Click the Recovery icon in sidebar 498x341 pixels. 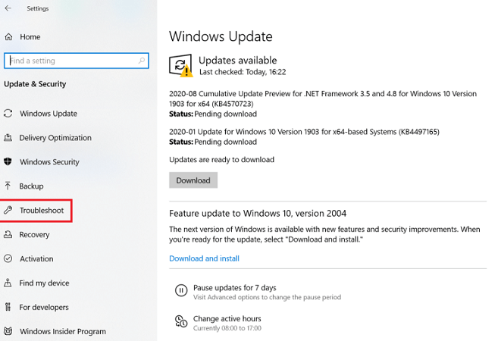coord(8,235)
